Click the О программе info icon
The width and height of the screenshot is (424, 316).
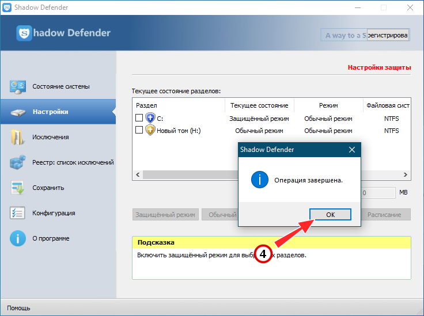pyautogui.click(x=18, y=238)
